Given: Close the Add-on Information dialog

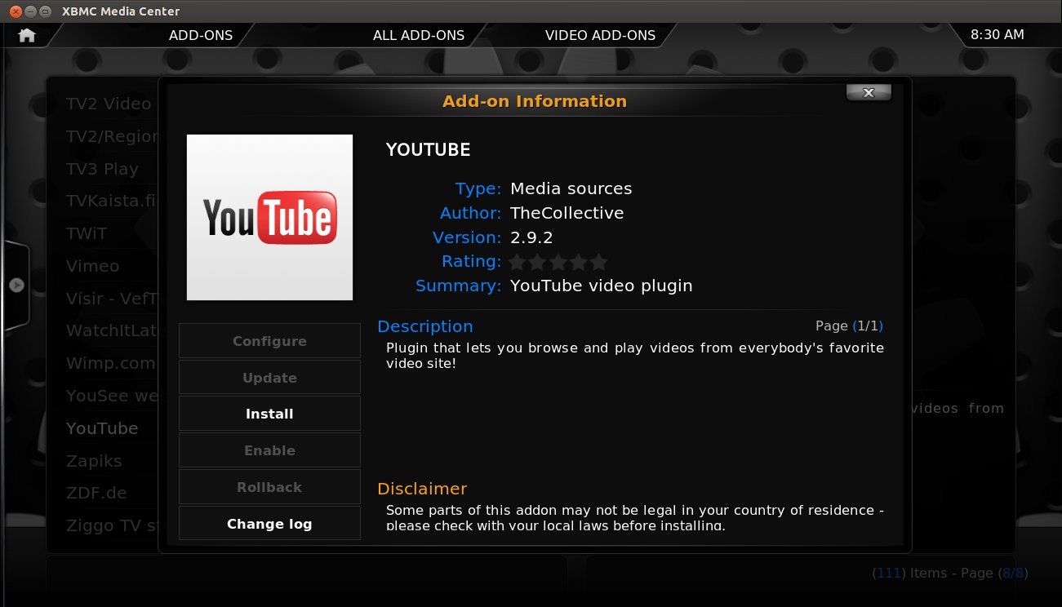Looking at the screenshot, I should [869, 93].
